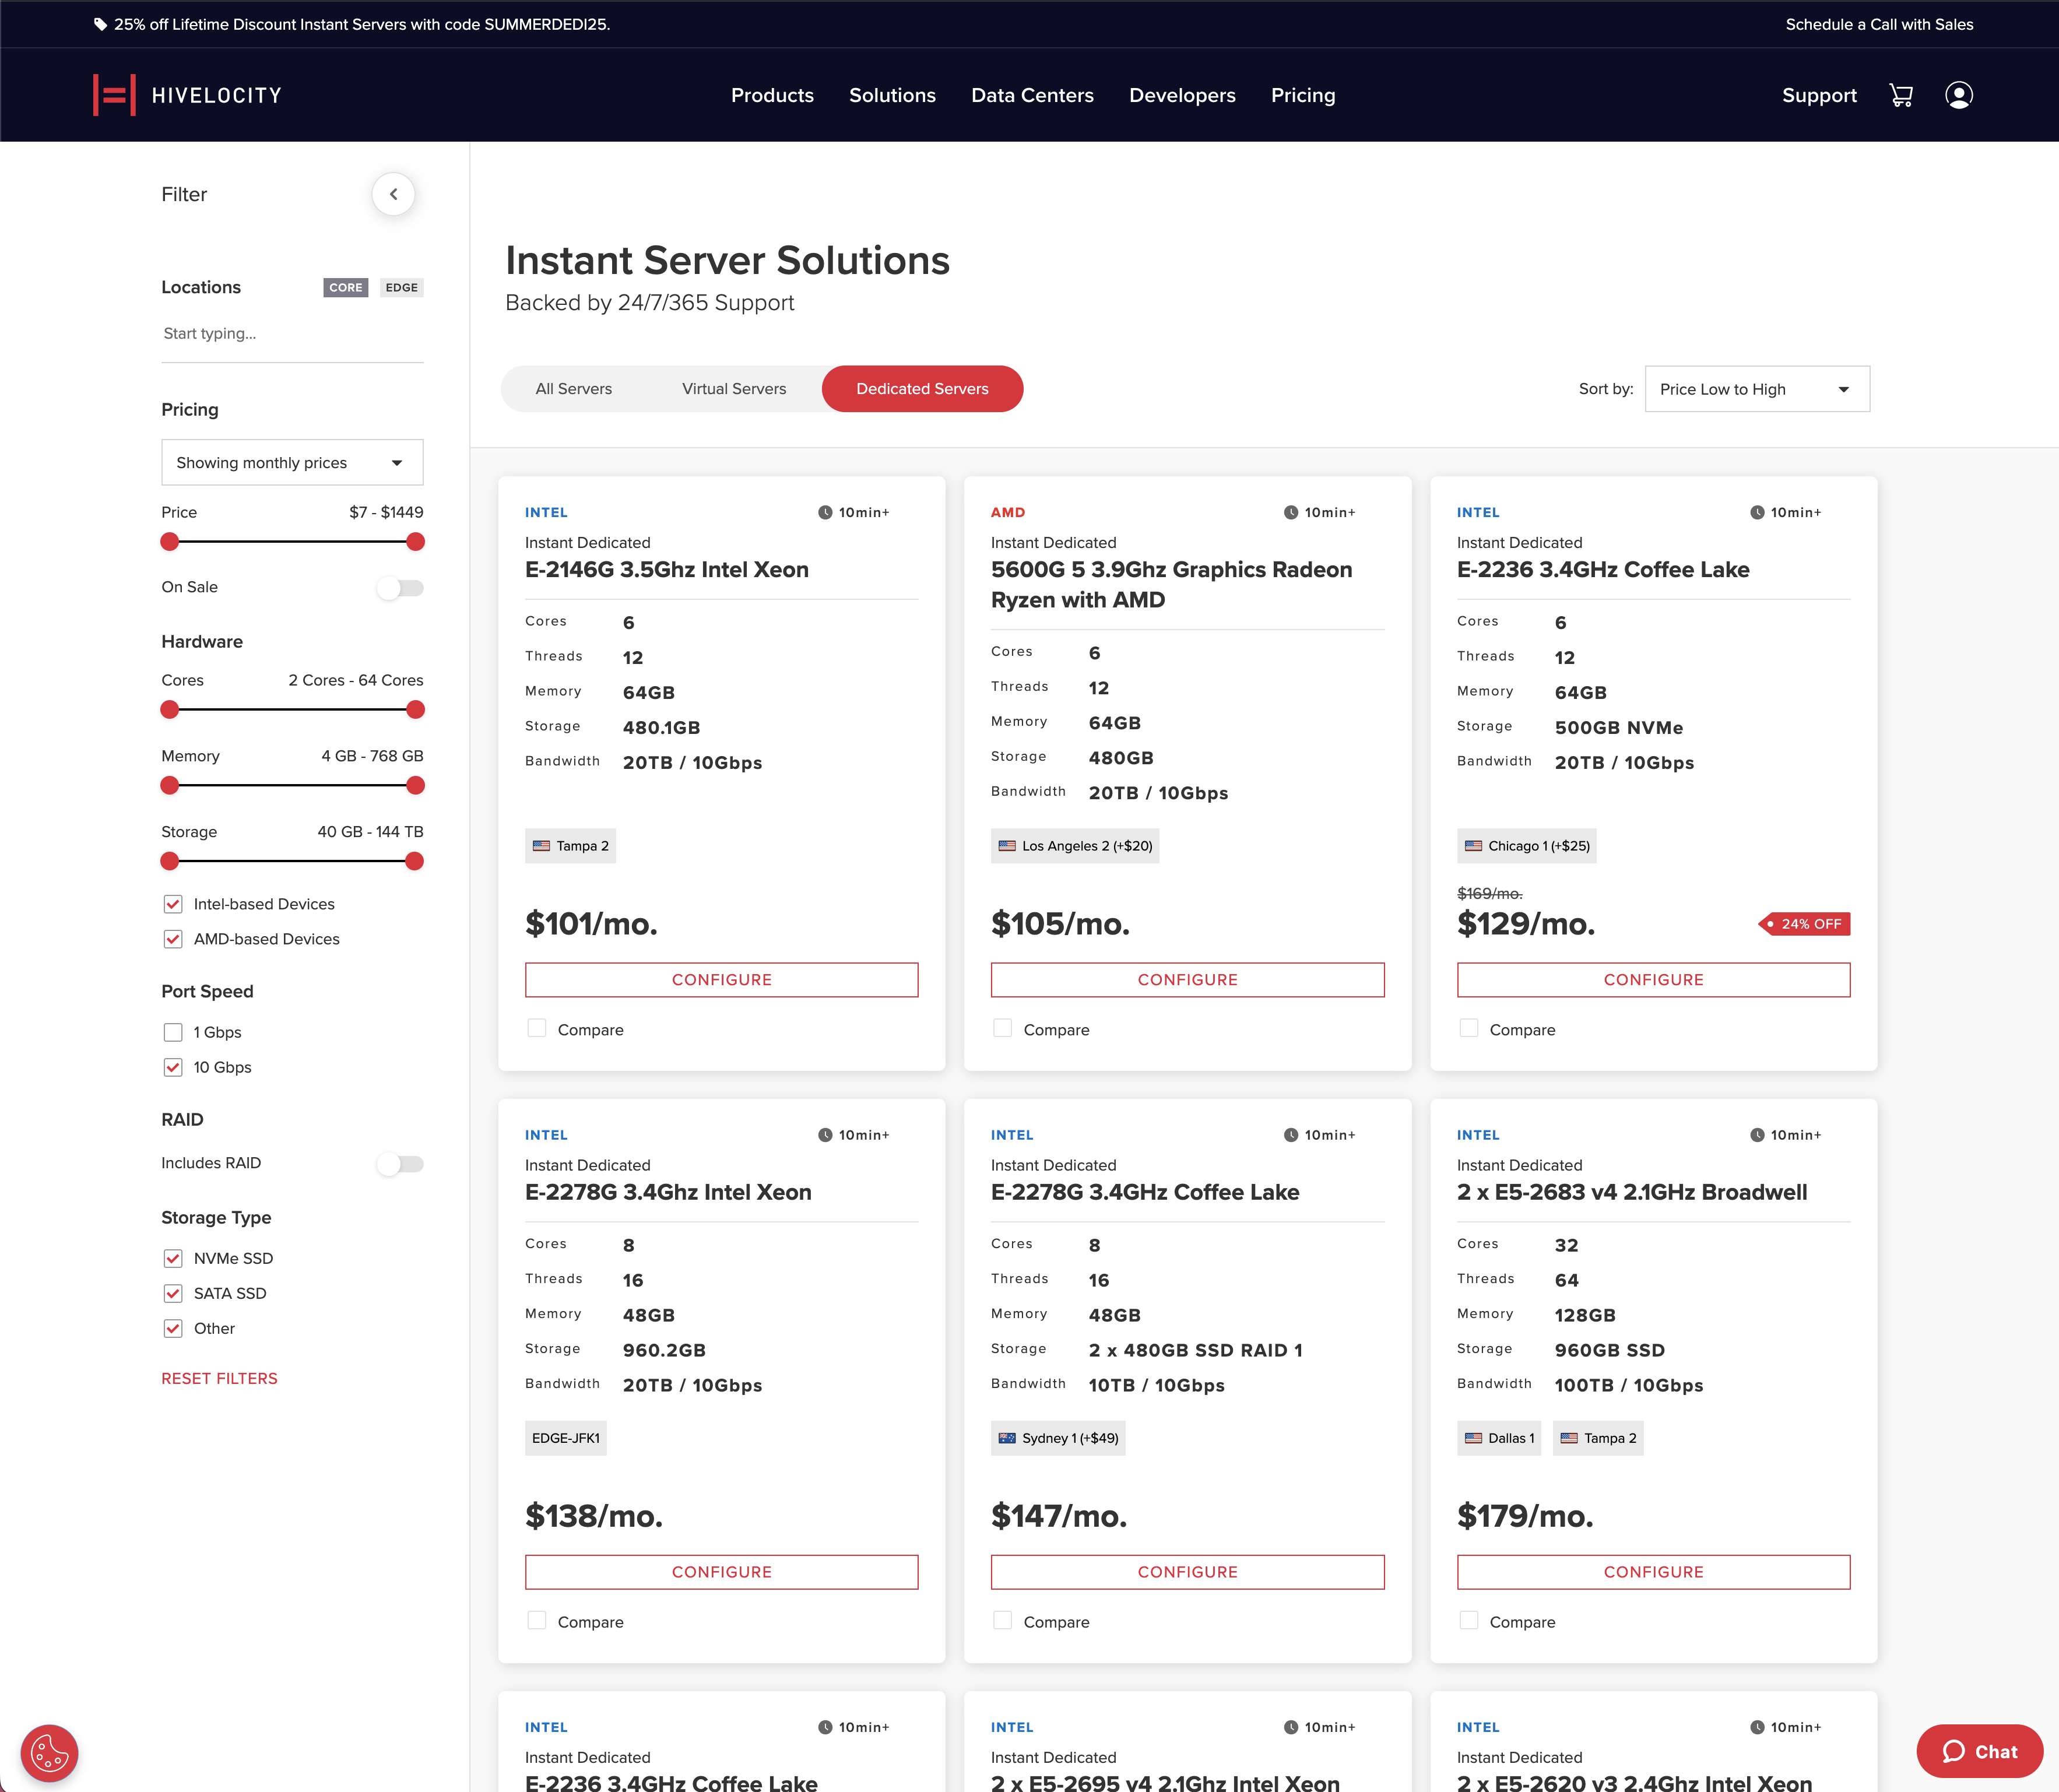Click the discount tag icon in the banner
Screen dimensions: 2059x1792
pos(100,24)
